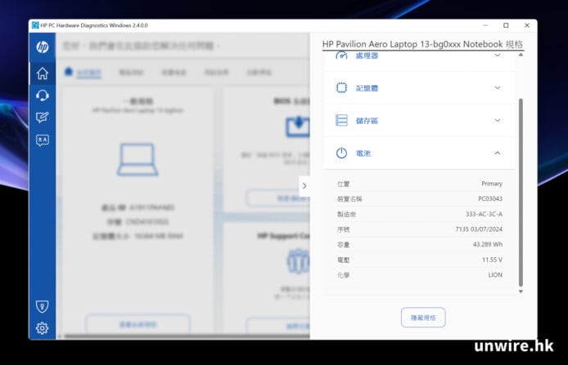
Task: Expand the 處理器 section chevron
Action: [497, 56]
